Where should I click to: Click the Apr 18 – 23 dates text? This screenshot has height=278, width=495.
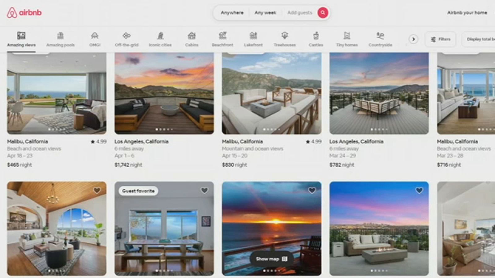coord(20,156)
